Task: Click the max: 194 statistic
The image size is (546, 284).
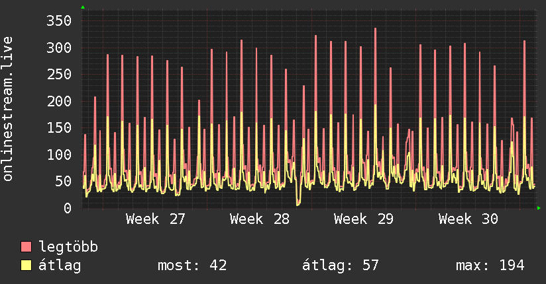Action: 490,266
